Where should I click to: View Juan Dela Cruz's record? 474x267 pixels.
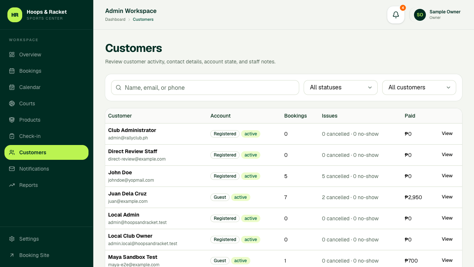pyautogui.click(x=447, y=197)
